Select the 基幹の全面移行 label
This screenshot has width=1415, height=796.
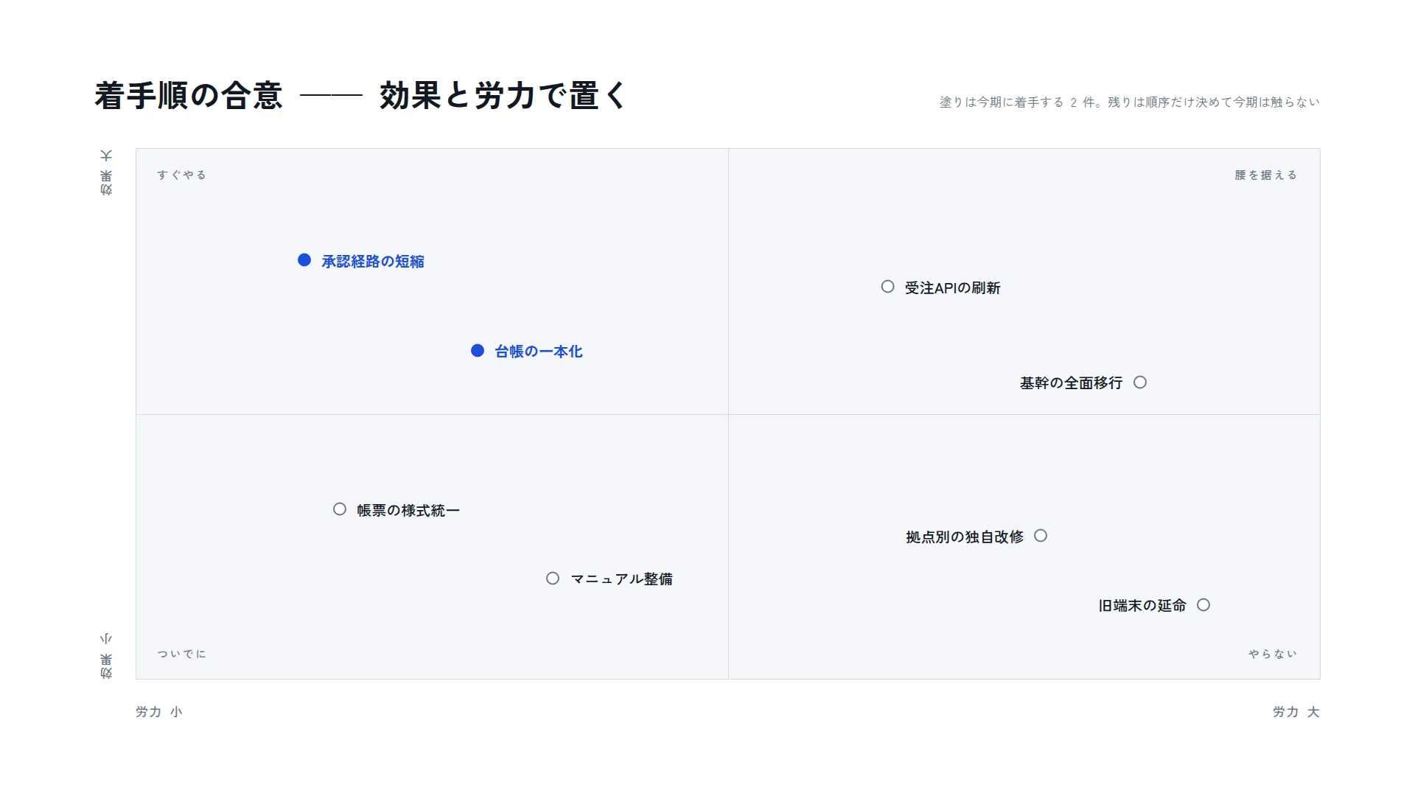(1072, 383)
